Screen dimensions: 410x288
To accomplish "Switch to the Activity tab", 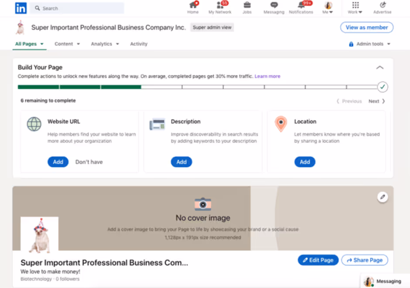I will [138, 44].
